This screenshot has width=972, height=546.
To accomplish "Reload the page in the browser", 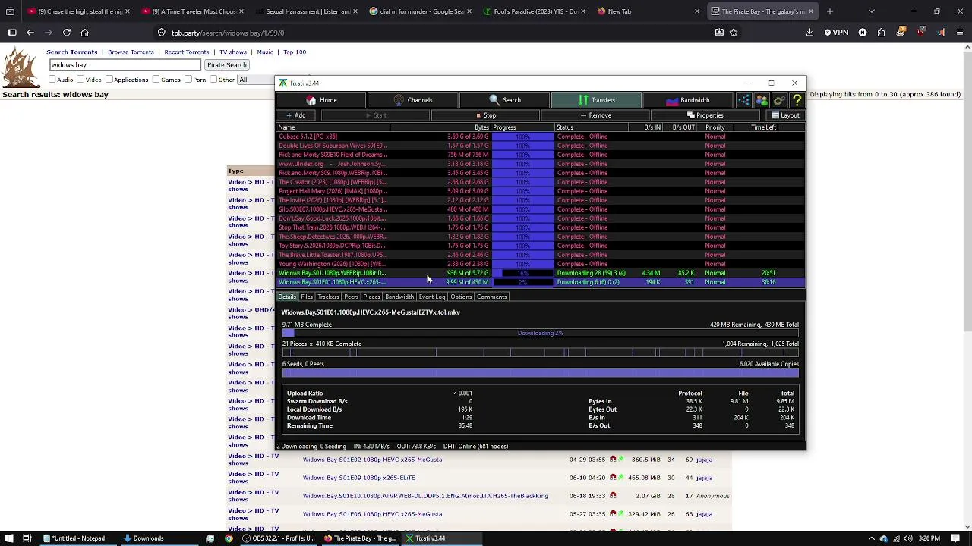I will tap(67, 33).
